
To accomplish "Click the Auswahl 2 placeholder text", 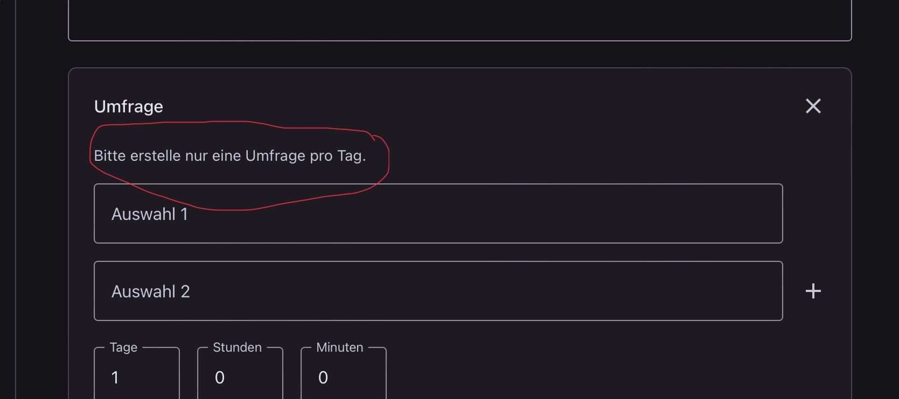I will (151, 291).
